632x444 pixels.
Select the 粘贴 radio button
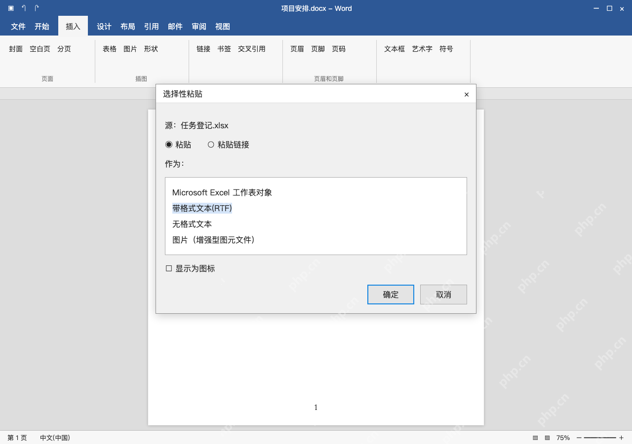pos(169,145)
